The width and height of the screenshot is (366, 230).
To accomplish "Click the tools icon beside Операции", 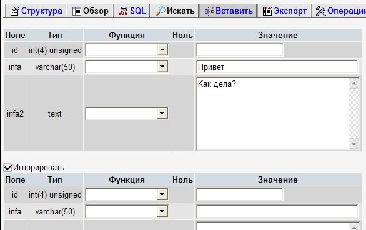I will pos(320,11).
